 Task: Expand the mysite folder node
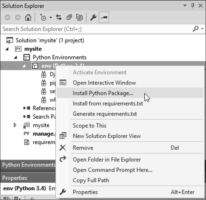[x=15, y=125]
